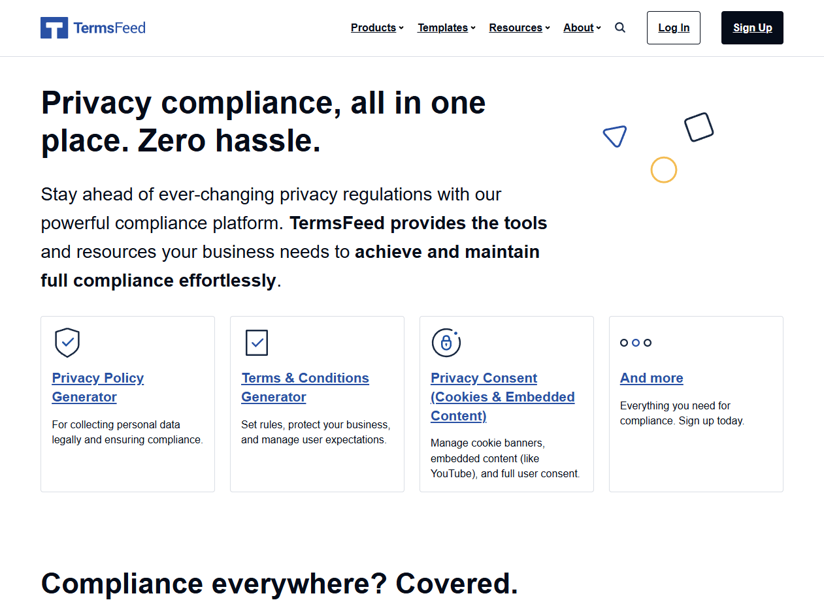This screenshot has height=615, width=824.
Task: Expand the Templates dropdown menu
Action: 446,27
